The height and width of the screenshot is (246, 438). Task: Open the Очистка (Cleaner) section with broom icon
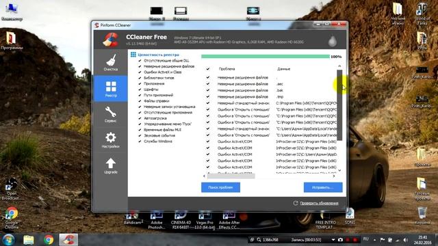111,62
